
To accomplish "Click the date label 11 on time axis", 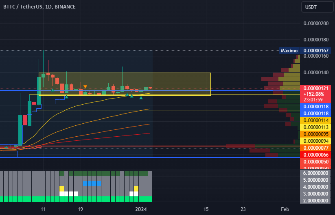I will pos(43,209).
